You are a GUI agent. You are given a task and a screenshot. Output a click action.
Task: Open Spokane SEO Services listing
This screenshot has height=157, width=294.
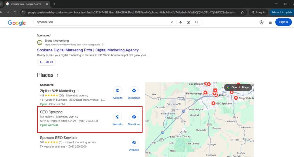pyautogui.click(x=59, y=138)
